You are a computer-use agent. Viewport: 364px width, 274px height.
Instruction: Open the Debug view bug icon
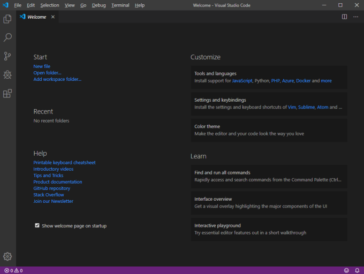(x=7, y=75)
